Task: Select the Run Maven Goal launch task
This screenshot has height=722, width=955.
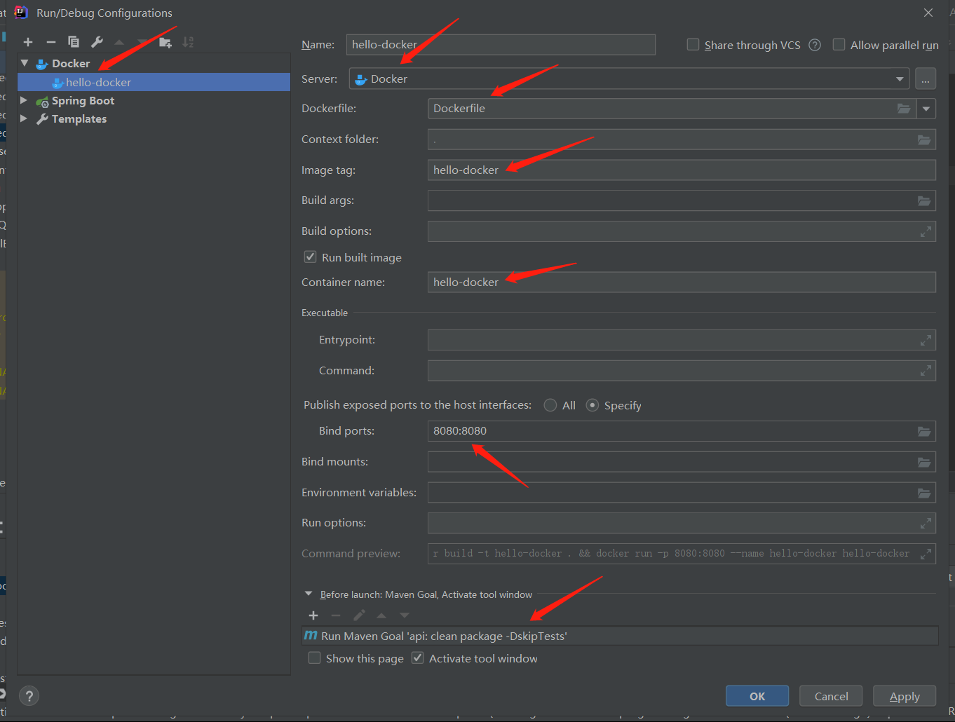Action: pyautogui.click(x=620, y=636)
